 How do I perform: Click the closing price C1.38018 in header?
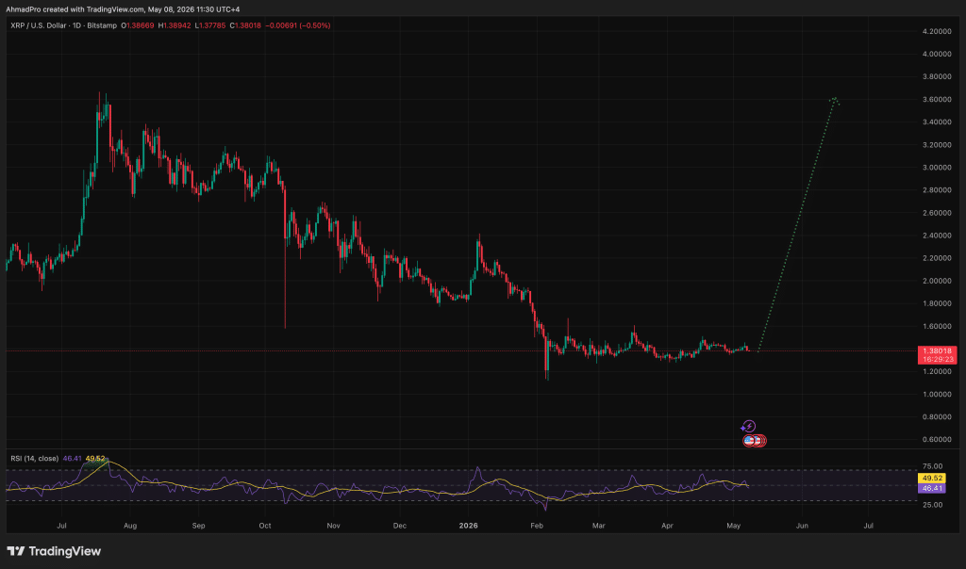245,25
